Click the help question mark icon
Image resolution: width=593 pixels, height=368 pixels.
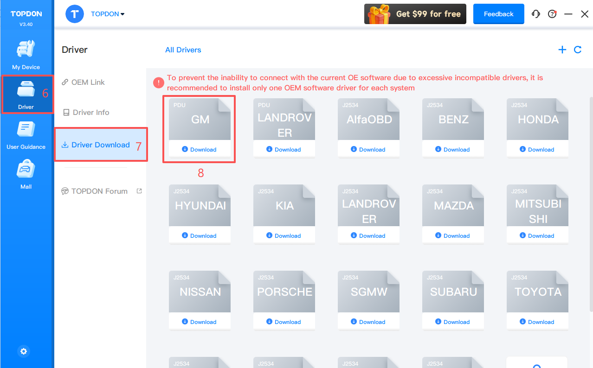552,14
